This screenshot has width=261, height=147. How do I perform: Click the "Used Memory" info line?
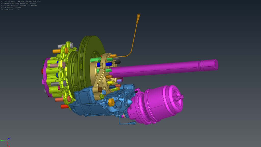(11, 8)
